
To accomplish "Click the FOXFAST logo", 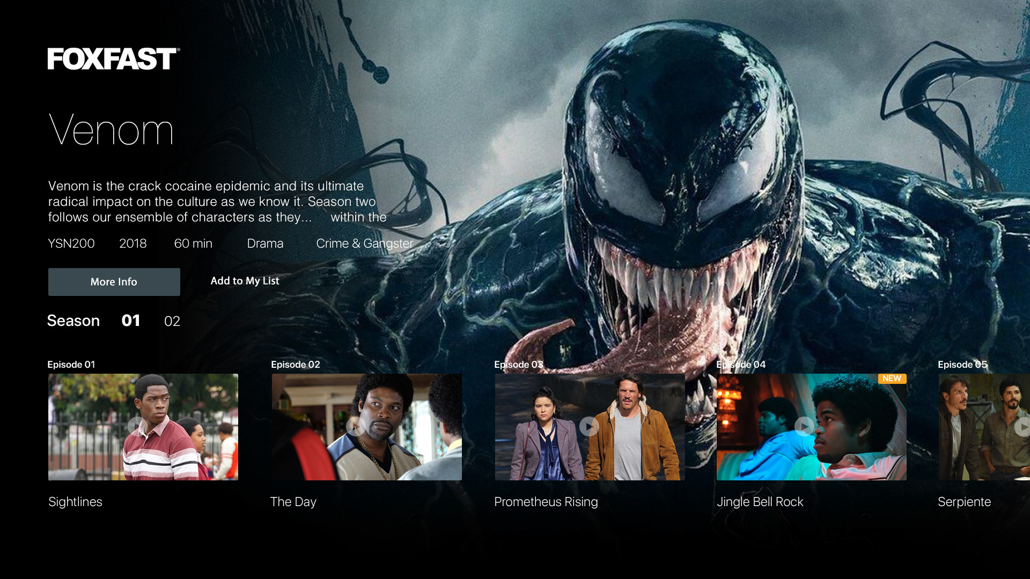I will click(x=114, y=59).
